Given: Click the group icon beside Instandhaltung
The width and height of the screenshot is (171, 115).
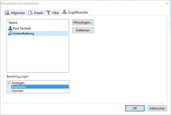Looking at the screenshot, I should click(10, 33).
